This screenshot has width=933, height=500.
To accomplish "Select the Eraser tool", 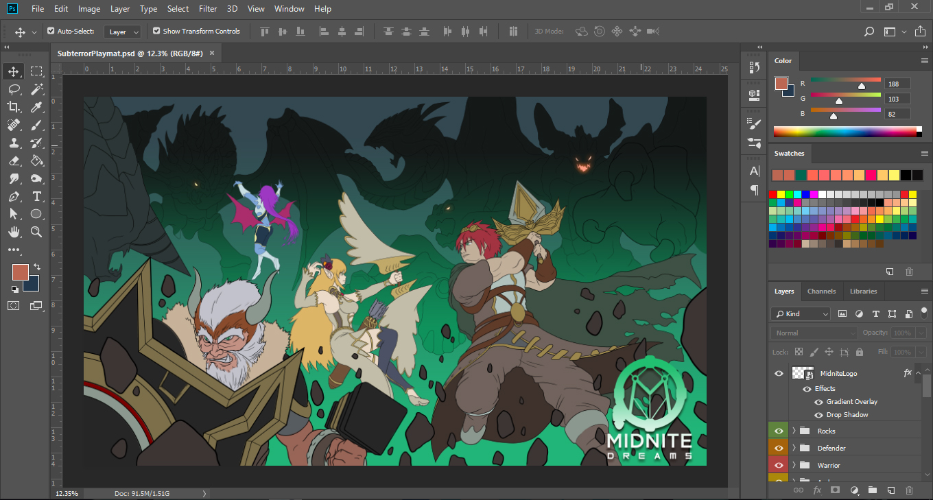I will click(14, 160).
